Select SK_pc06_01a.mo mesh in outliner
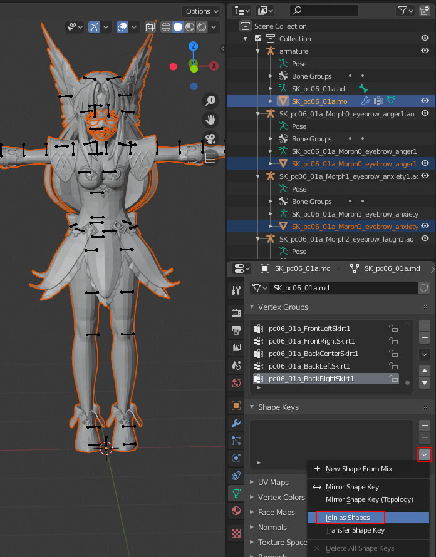The image size is (436, 557). coord(319,101)
